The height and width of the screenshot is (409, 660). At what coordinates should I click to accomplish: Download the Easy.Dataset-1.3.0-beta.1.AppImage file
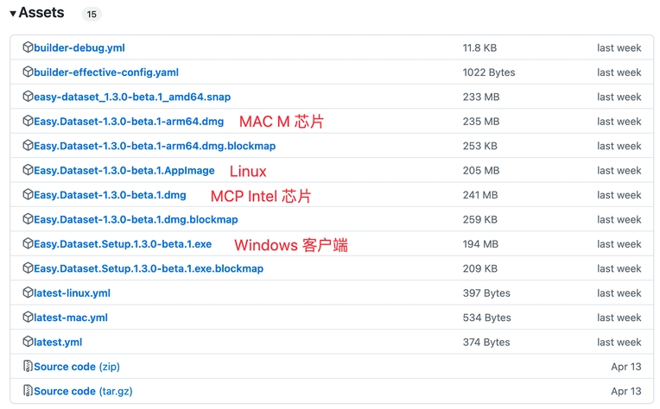[x=124, y=171]
